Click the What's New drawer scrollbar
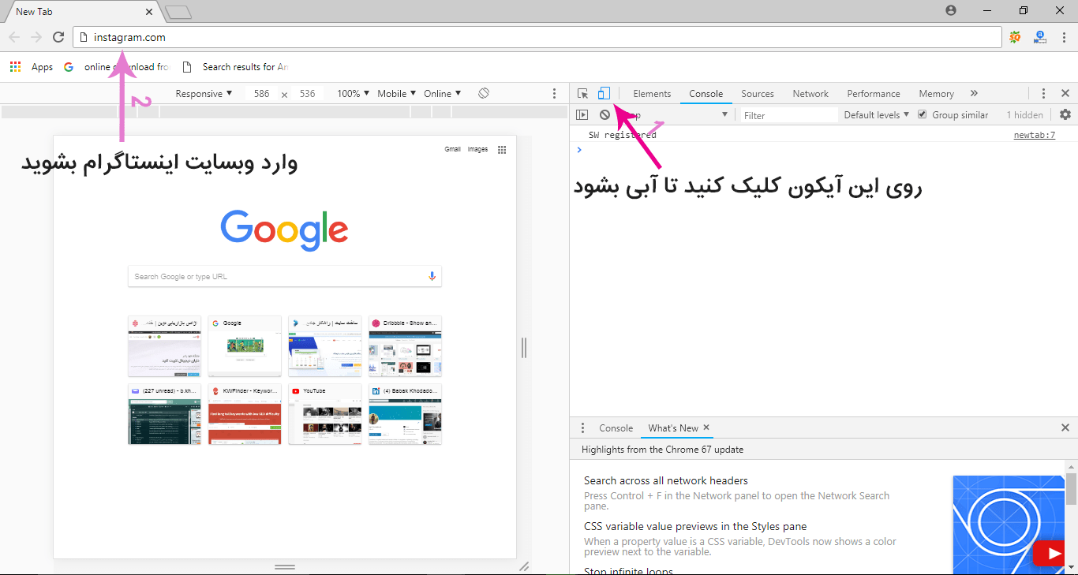1078x575 pixels. click(x=1072, y=489)
